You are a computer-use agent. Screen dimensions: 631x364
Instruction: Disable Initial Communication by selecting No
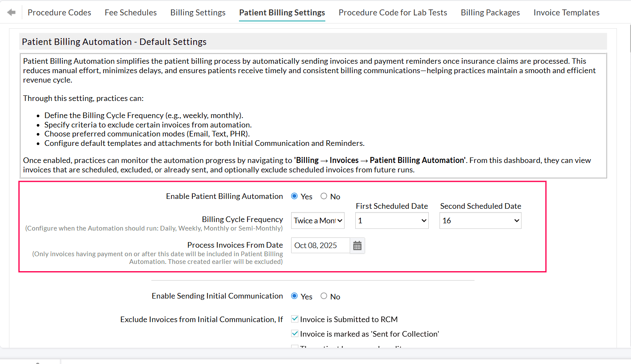[x=324, y=296]
